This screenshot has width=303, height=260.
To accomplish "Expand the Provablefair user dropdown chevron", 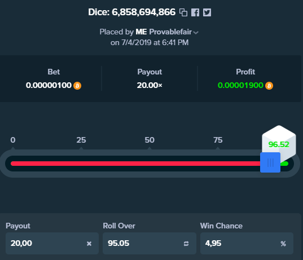I will pyautogui.click(x=196, y=33).
